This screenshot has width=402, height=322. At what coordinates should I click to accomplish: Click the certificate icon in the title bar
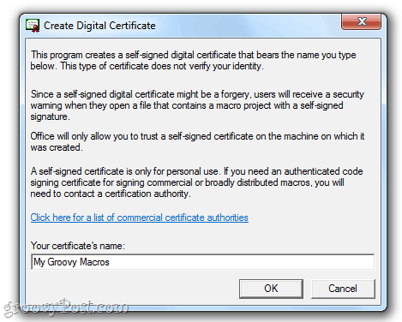(33, 26)
